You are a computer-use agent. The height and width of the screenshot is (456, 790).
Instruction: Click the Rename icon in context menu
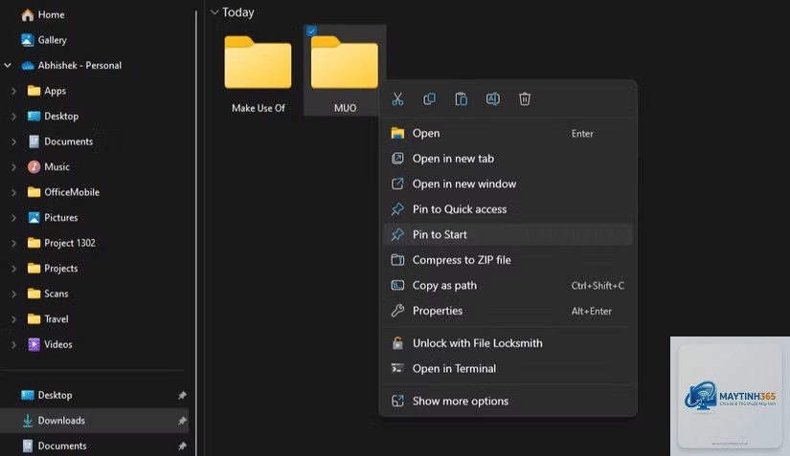(493, 99)
